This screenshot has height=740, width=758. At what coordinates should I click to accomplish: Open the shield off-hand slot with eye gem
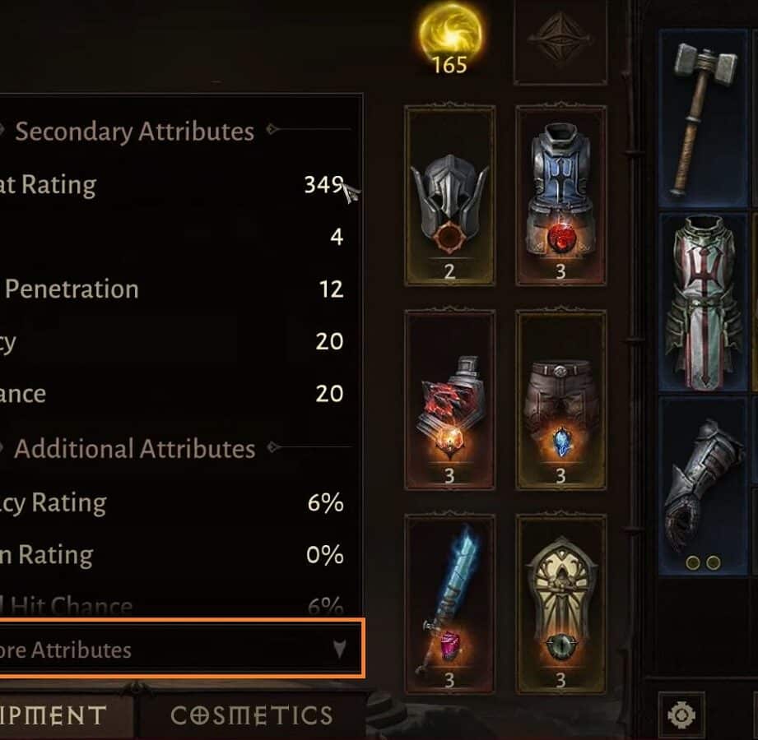(560, 604)
